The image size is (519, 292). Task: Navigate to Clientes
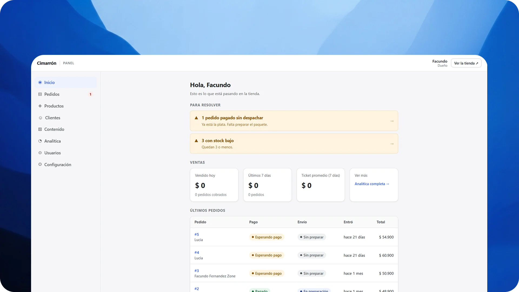click(65, 118)
